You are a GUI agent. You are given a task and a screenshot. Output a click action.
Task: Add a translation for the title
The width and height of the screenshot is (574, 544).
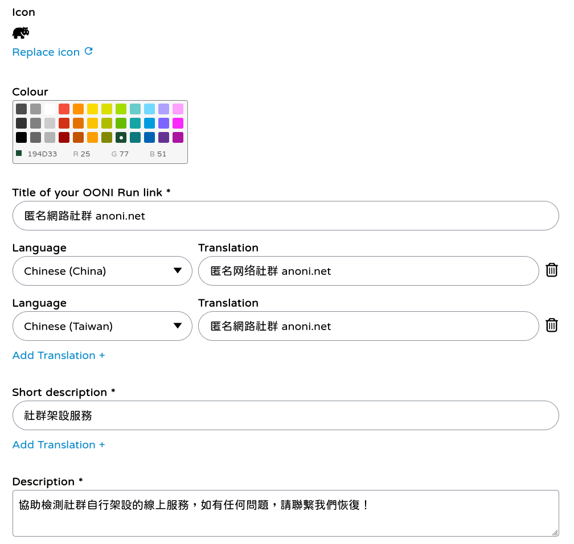[x=59, y=356]
